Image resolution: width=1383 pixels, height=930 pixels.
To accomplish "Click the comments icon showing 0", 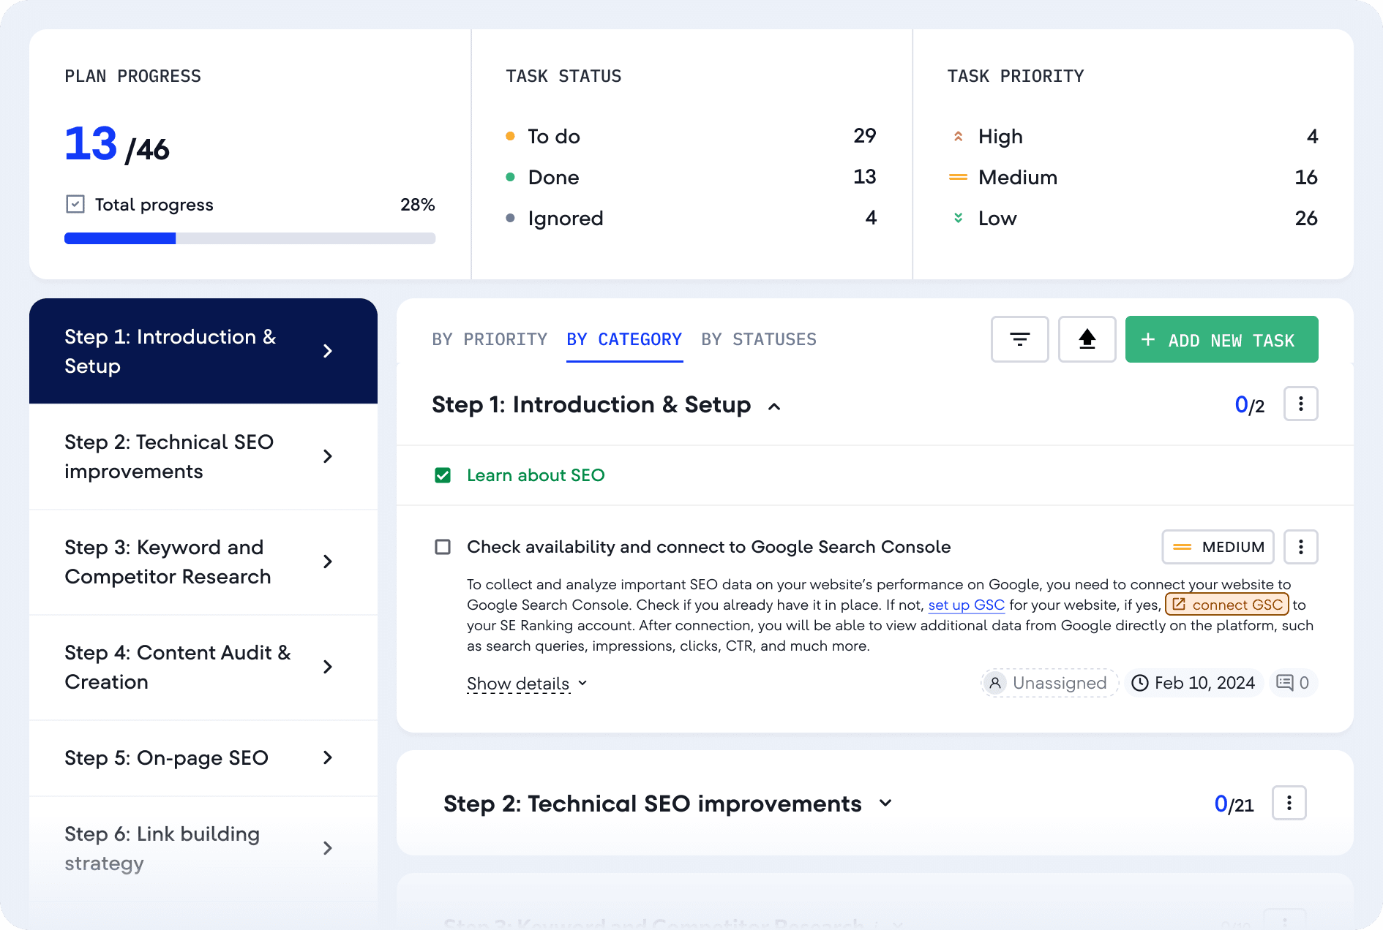I will 1284,683.
